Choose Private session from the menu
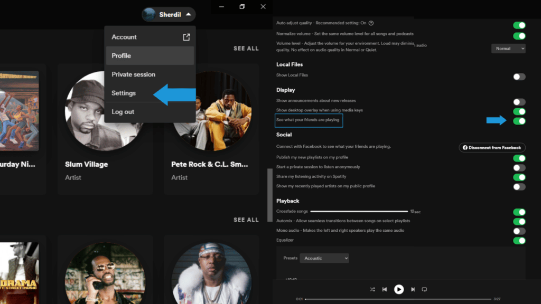This screenshot has width=541, height=304. tap(150, 74)
